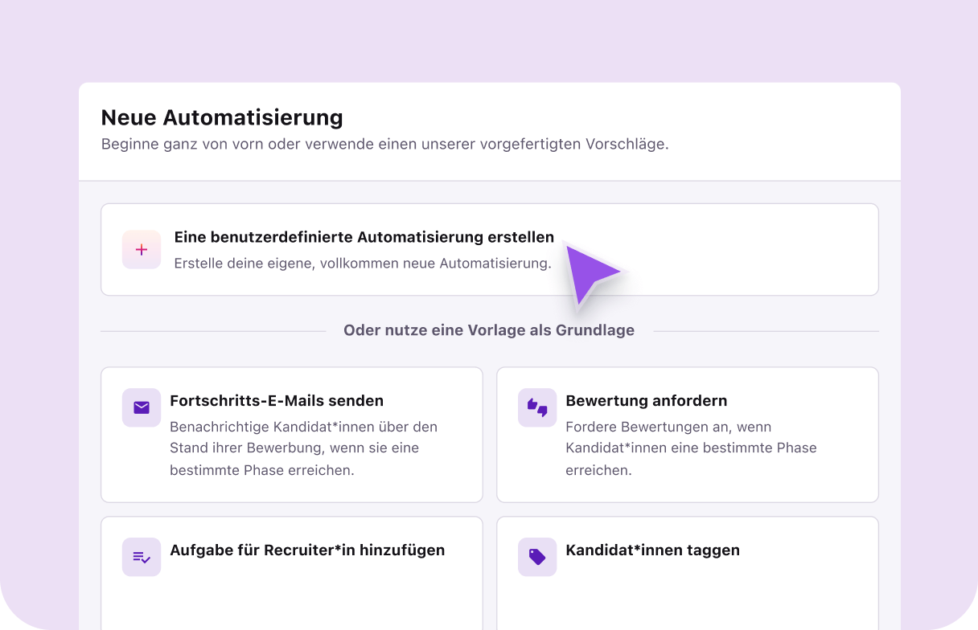The height and width of the screenshot is (630, 978).
Task: Click the divider label Oder nutze eine Vorlage
Action: pyautogui.click(x=489, y=329)
